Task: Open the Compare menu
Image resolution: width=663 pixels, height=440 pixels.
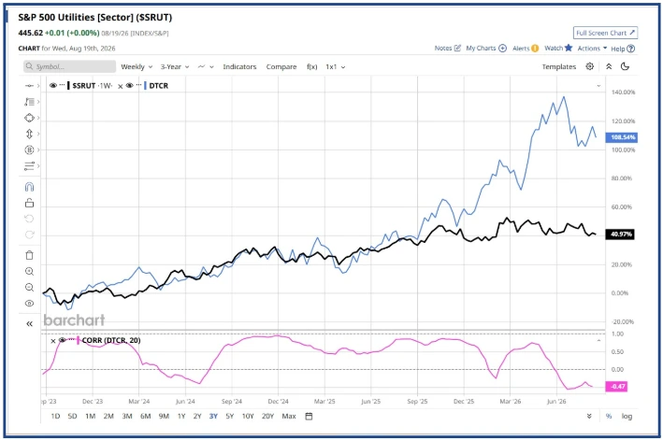Action: pyautogui.click(x=281, y=66)
